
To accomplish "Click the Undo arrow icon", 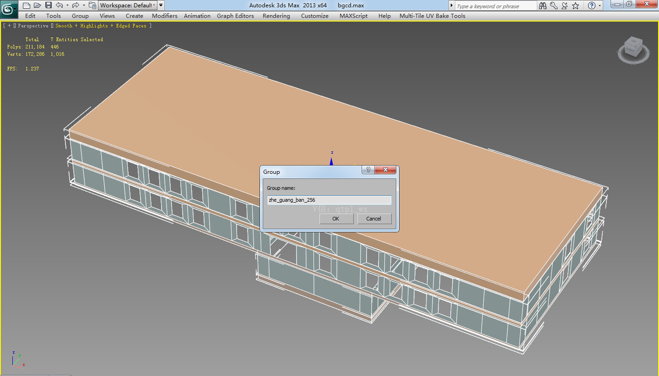I will click(x=59, y=5).
